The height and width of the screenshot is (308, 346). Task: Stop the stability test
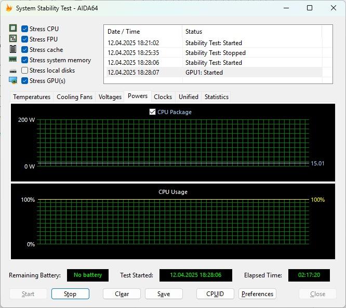pyautogui.click(x=70, y=294)
